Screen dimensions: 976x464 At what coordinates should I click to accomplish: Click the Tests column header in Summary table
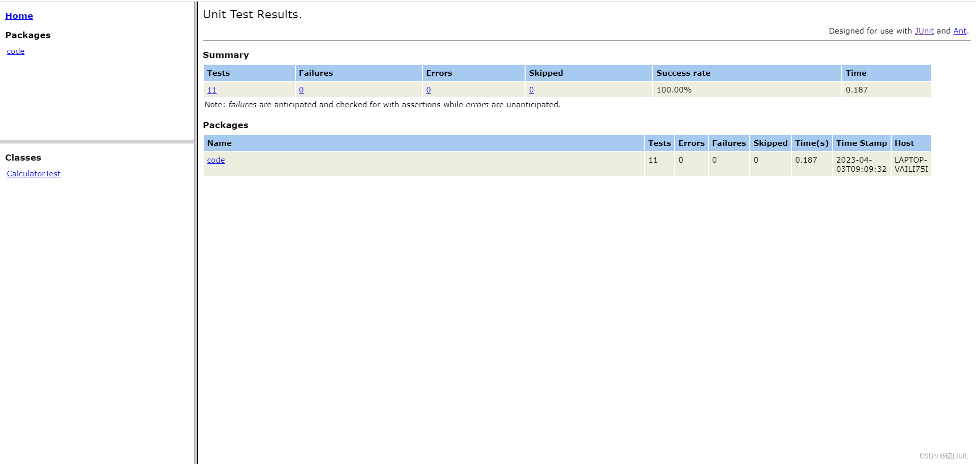click(x=249, y=73)
